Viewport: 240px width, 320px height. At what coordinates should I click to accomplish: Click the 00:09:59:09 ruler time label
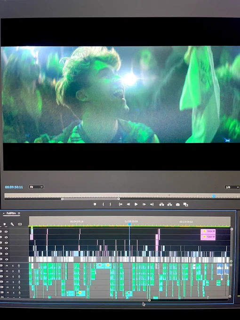tap(131, 222)
